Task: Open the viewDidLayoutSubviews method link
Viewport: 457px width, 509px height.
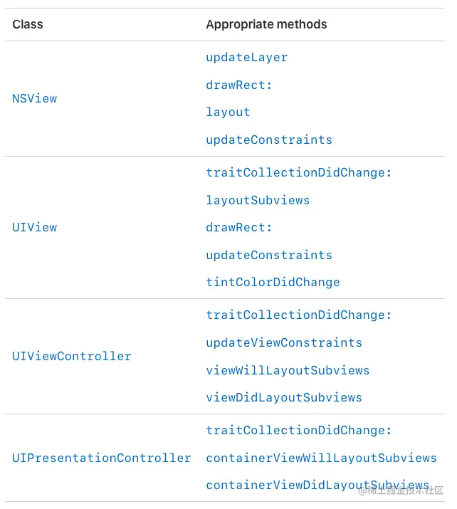Action: pyautogui.click(x=284, y=398)
